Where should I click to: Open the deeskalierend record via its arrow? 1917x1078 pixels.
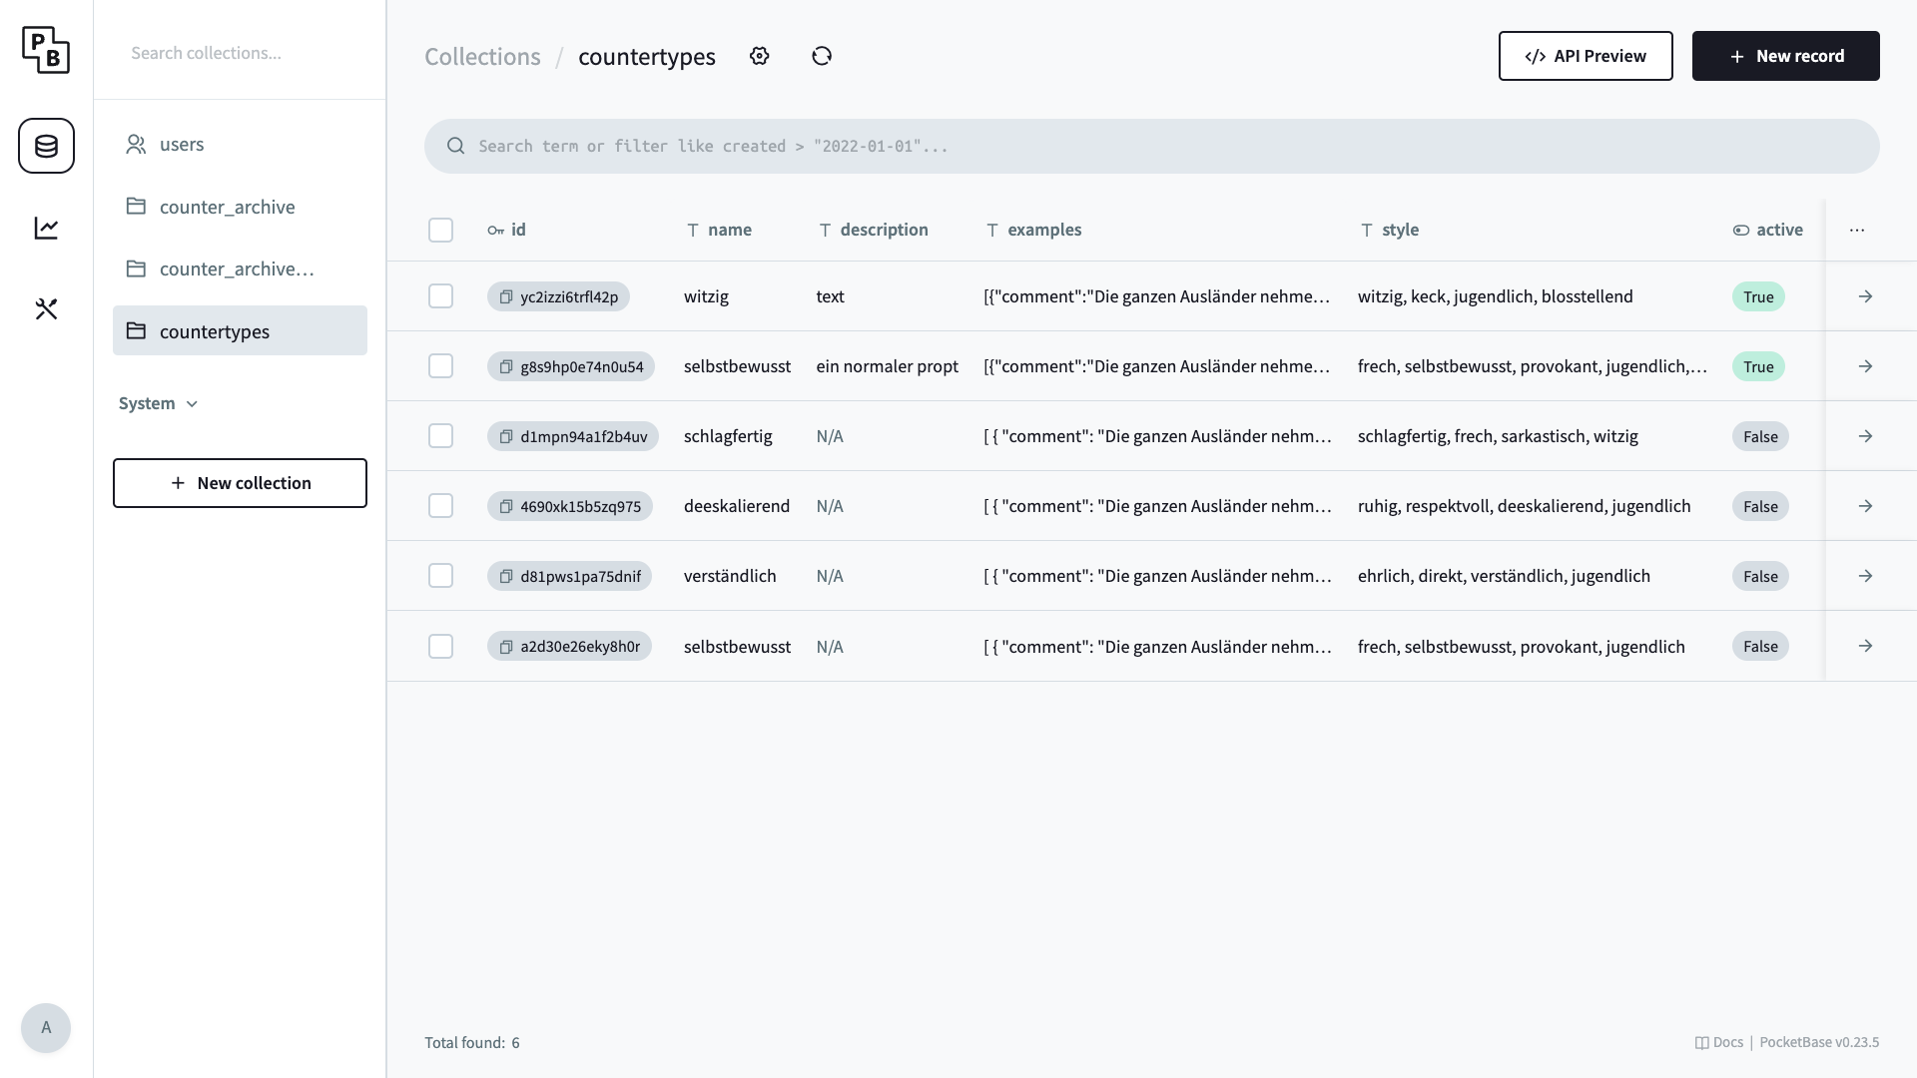click(x=1865, y=506)
